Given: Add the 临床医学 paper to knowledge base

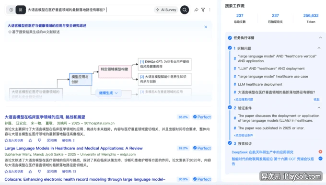Looking at the screenshot, I should coord(14,140).
